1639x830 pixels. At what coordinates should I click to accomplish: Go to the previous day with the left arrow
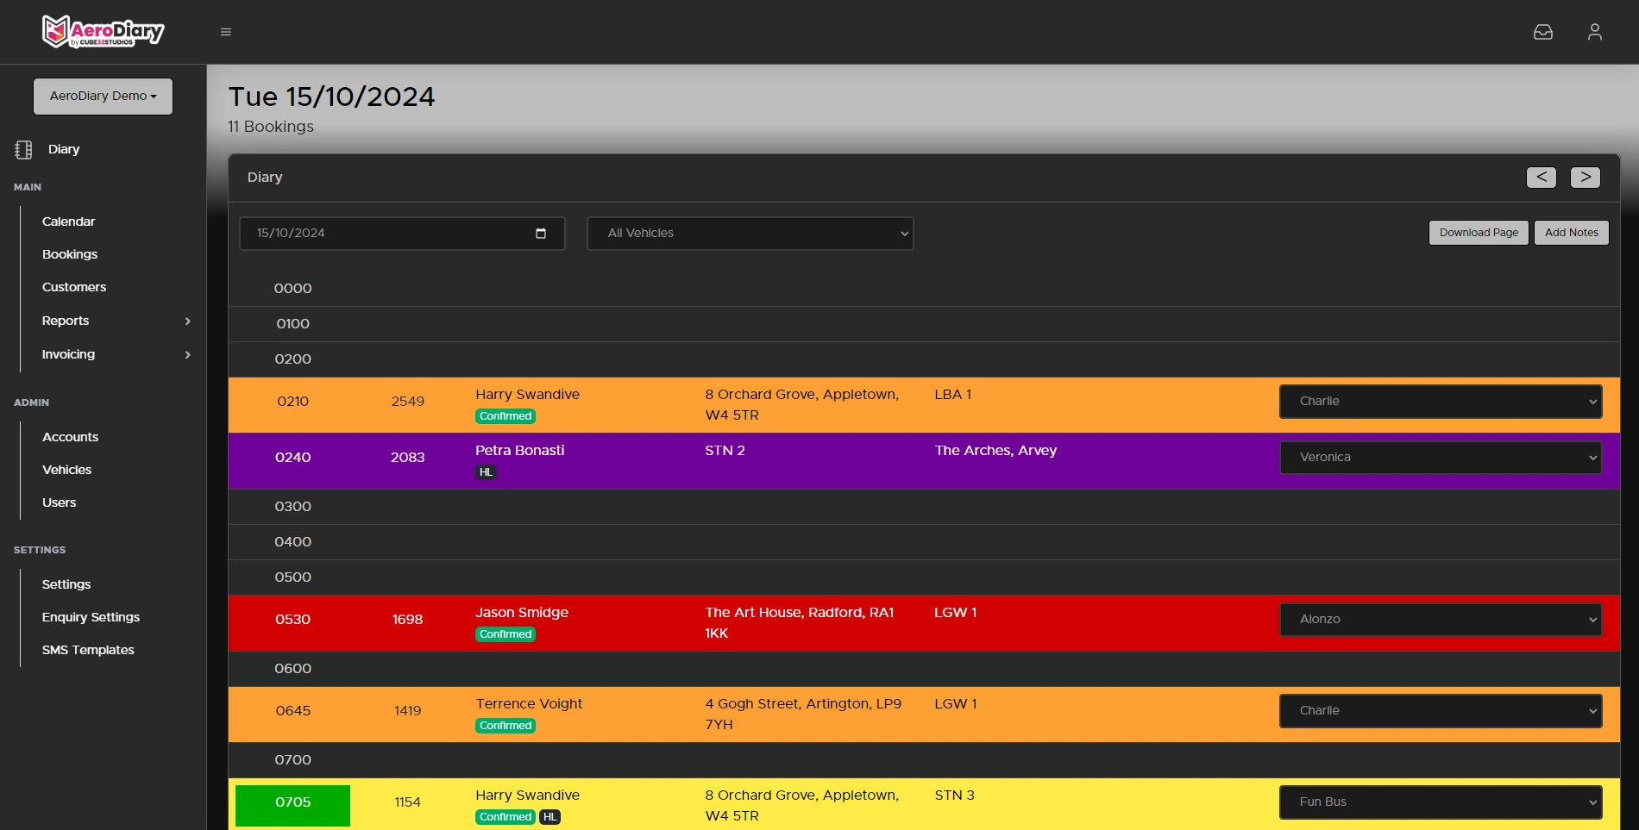click(1541, 177)
